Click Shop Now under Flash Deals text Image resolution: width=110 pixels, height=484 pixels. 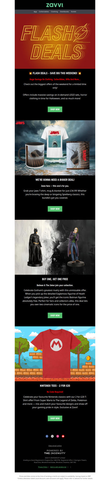click(55, 109)
